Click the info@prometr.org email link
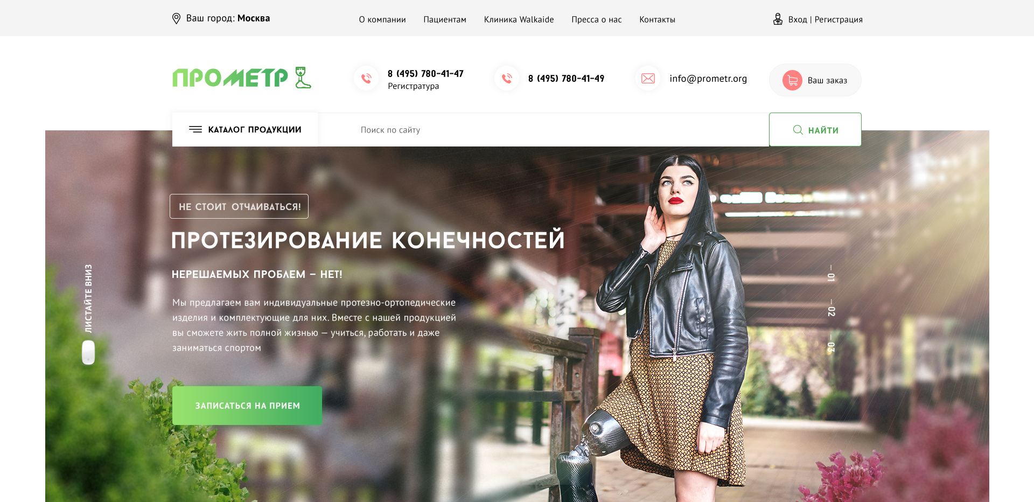1034x502 pixels. (708, 79)
